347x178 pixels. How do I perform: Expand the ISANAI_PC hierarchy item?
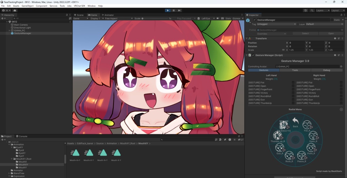click(x=9, y=30)
